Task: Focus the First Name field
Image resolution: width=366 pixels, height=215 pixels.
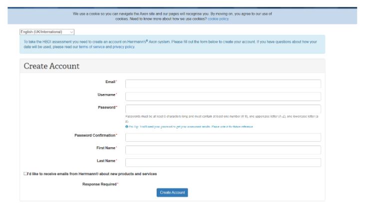Action: pos(223,150)
